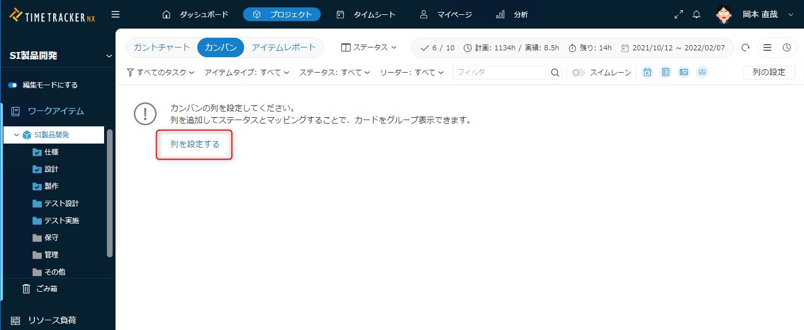Click the 列を設定する link
804x330 pixels.
[195, 144]
